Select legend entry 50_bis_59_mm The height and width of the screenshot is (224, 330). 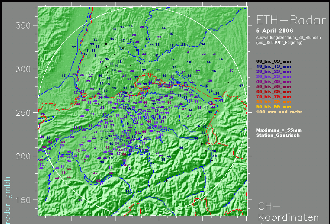274,87
